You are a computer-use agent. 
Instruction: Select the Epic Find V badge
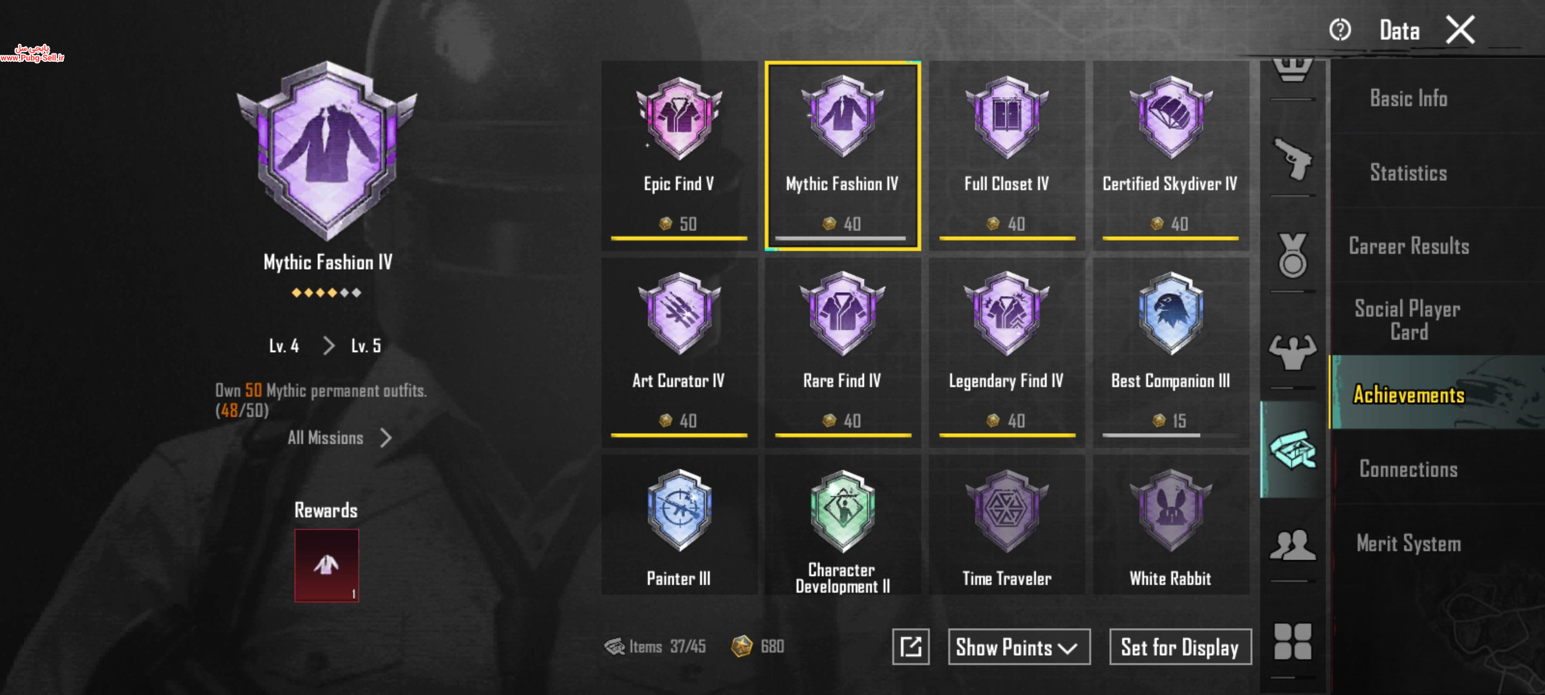[x=679, y=156]
